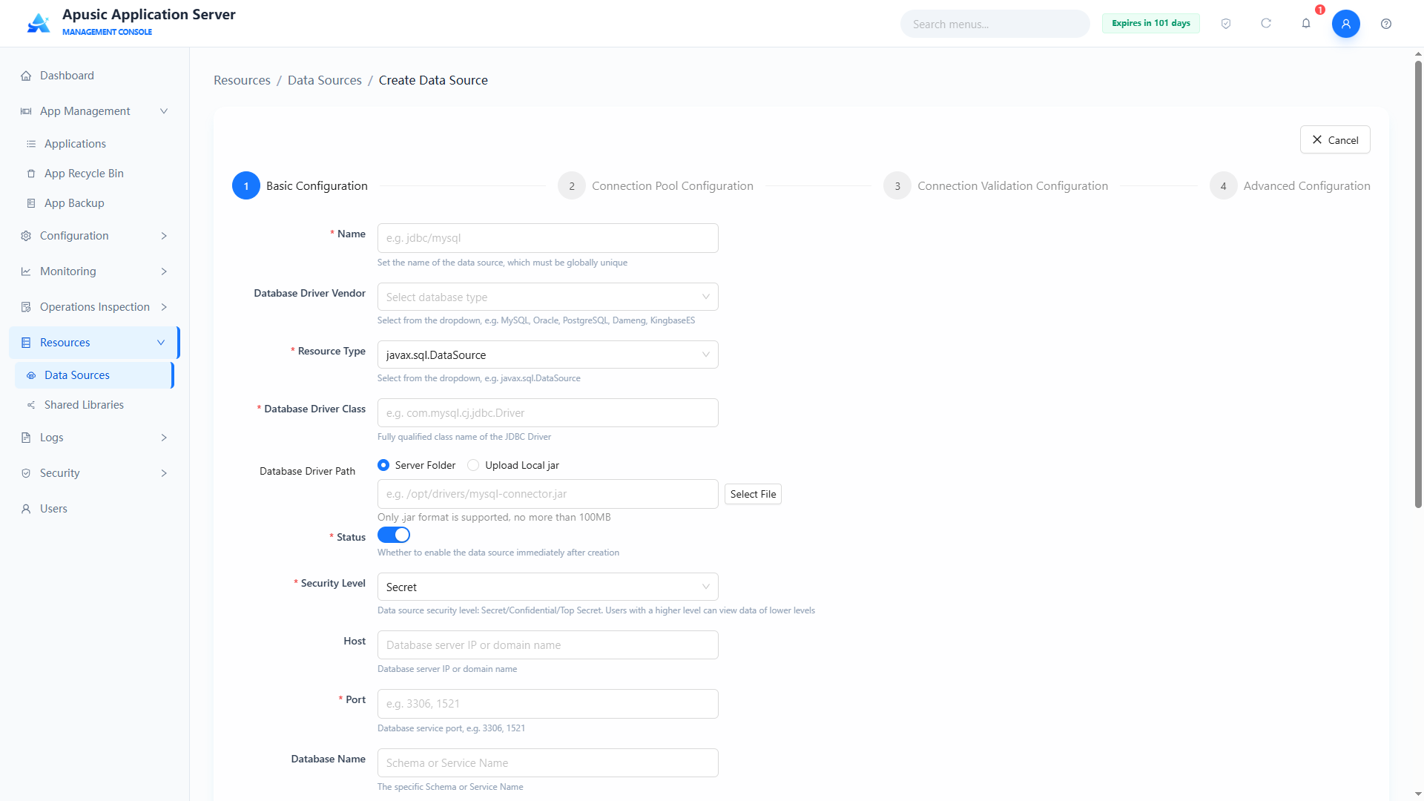Focus the driver path input field
Screen dimensions: 1424x801
point(548,494)
